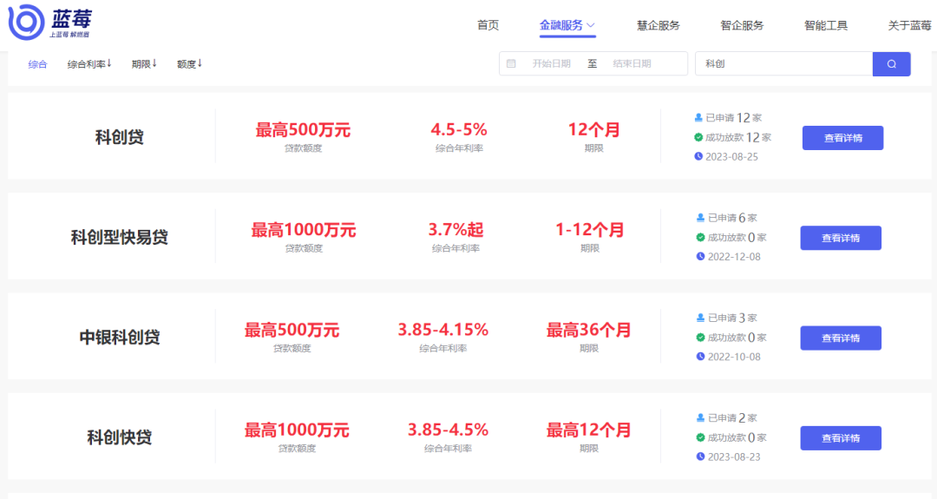937x499 pixels.
Task: Go to 首页 in navigation
Action: coord(488,25)
